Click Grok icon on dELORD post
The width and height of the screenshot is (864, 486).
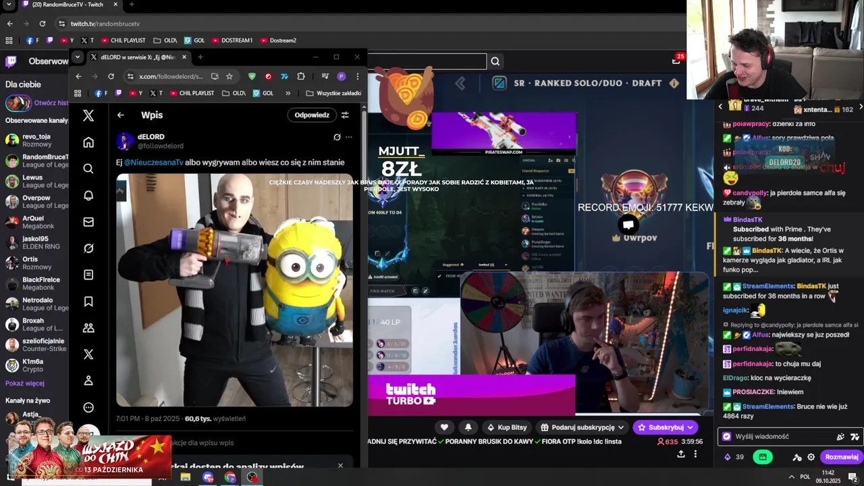(337, 137)
